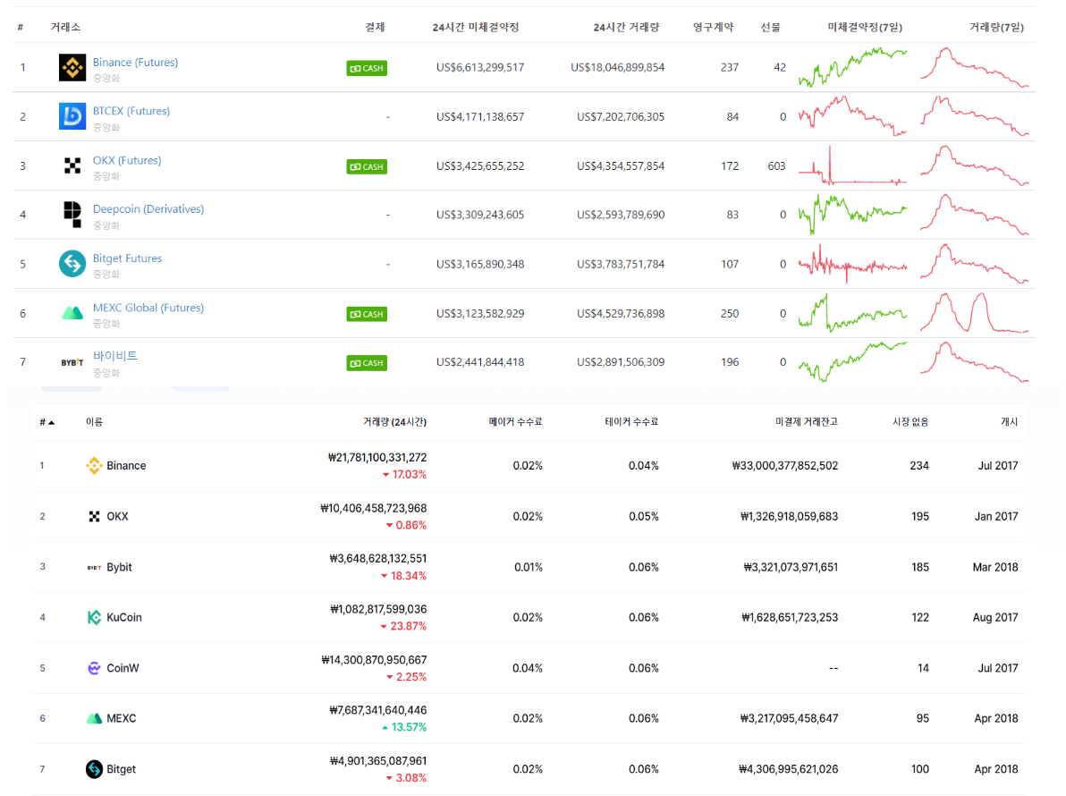
Task: Click OKX name in lower table
Action: (118, 517)
